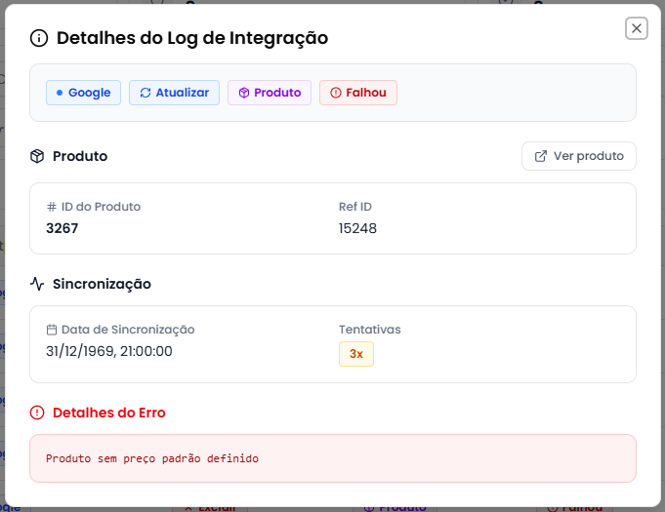Click the alert icon in Falhou badge

click(336, 93)
